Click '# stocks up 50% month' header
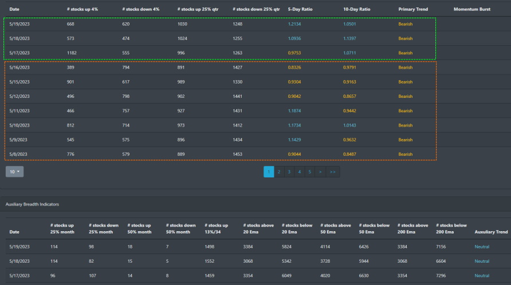Screen dimensions: 511x285 click(x=139, y=229)
